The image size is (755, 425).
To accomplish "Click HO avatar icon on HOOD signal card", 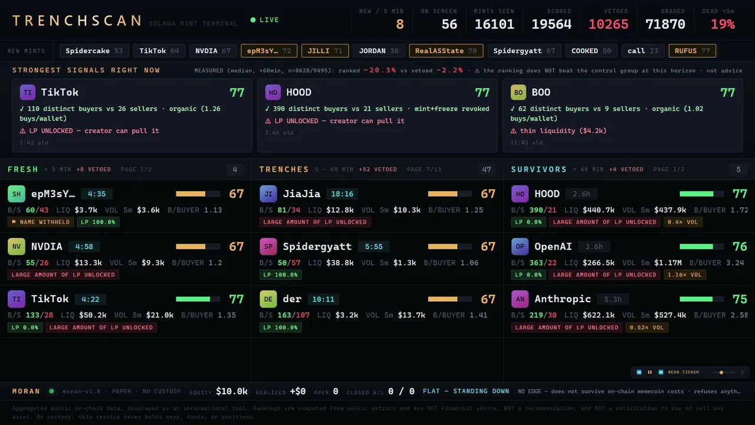I will pyautogui.click(x=273, y=93).
